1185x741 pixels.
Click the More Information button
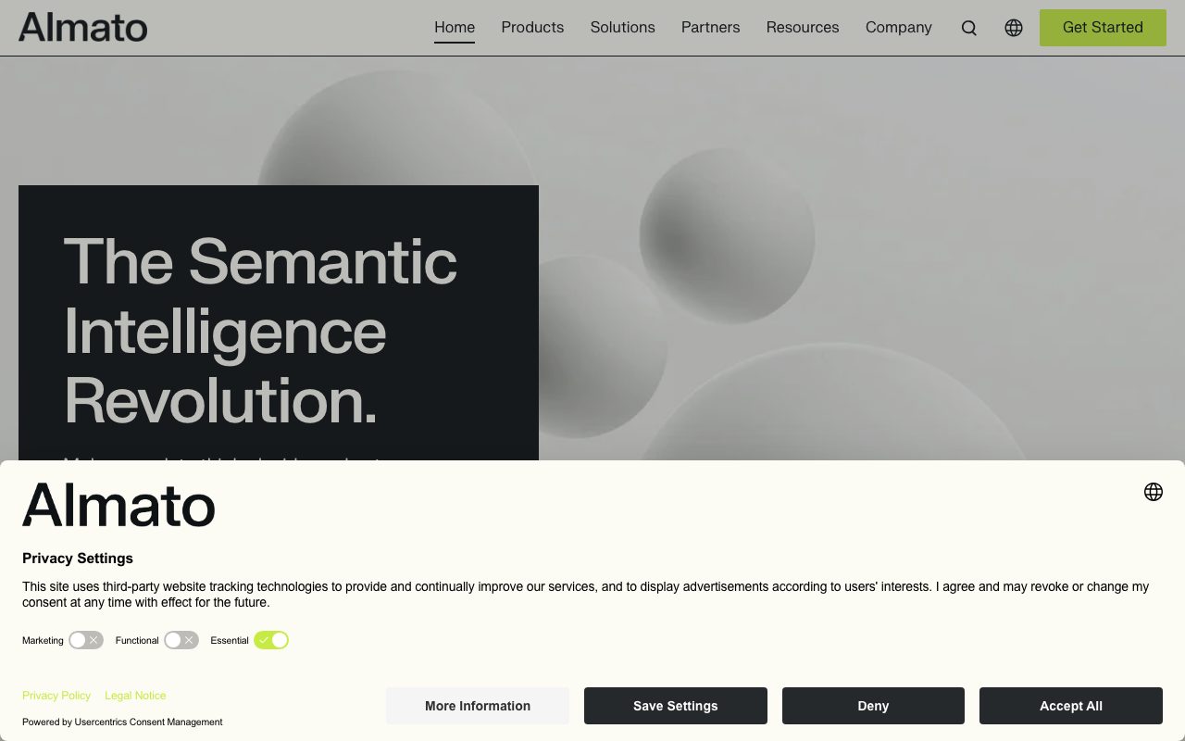click(478, 706)
